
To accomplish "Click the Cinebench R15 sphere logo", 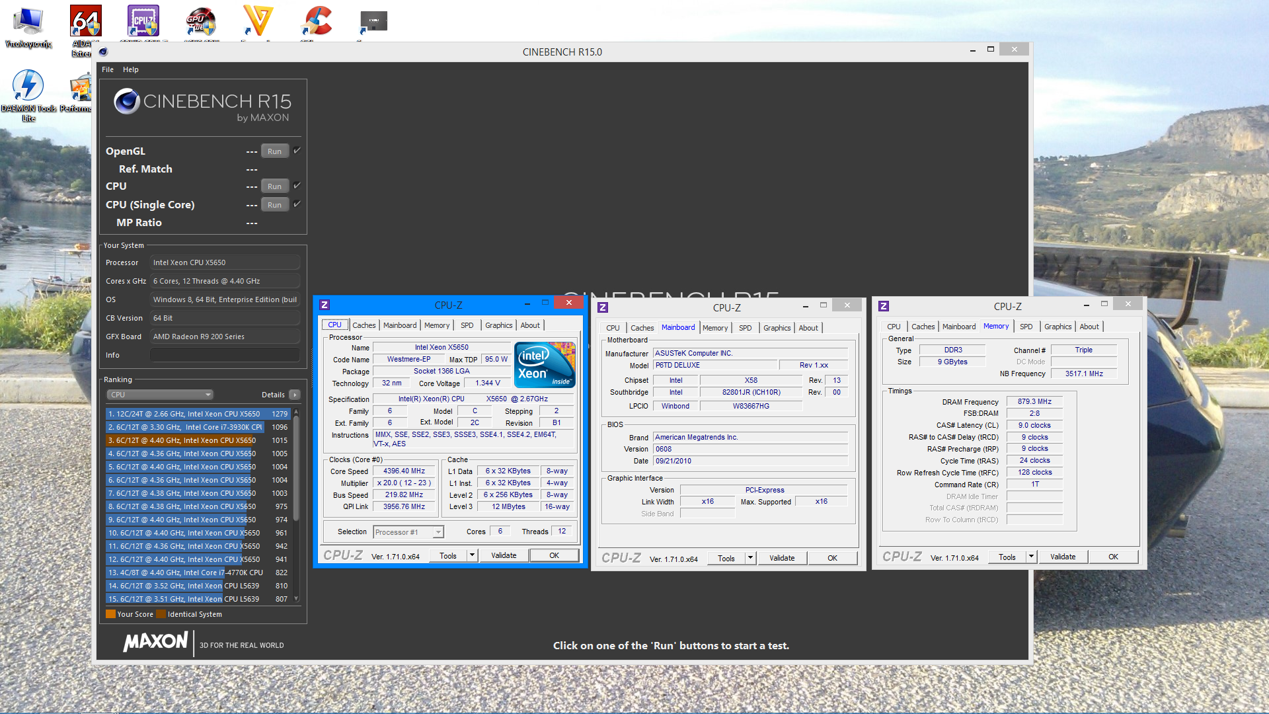I will coord(126,101).
